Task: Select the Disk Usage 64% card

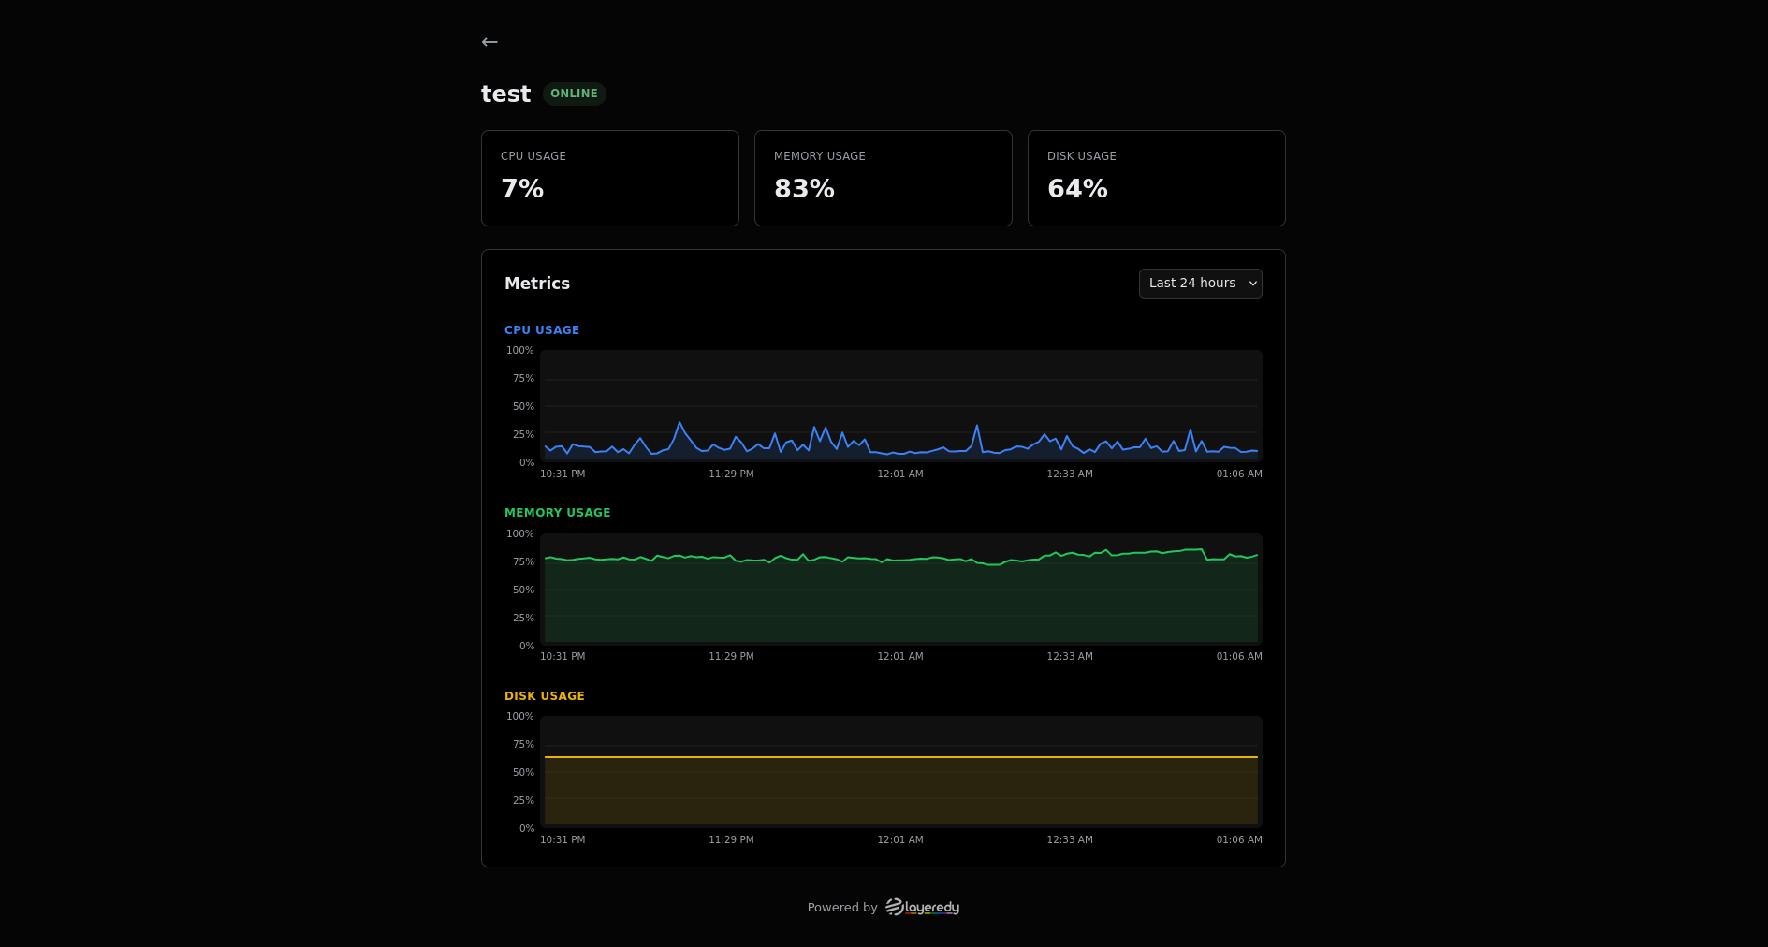Action: (x=1157, y=178)
